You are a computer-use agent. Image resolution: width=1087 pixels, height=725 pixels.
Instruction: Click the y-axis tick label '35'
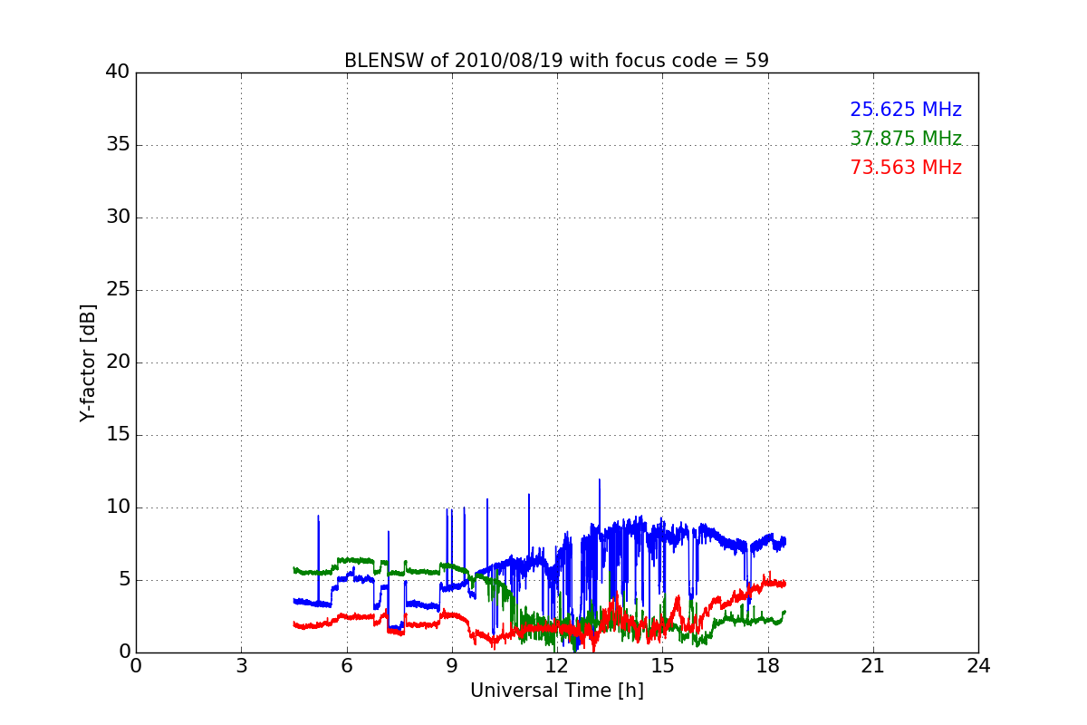pos(118,145)
